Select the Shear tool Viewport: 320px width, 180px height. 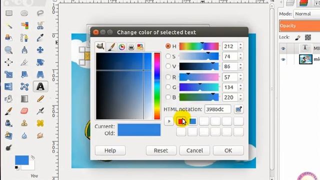(x=24, y=74)
